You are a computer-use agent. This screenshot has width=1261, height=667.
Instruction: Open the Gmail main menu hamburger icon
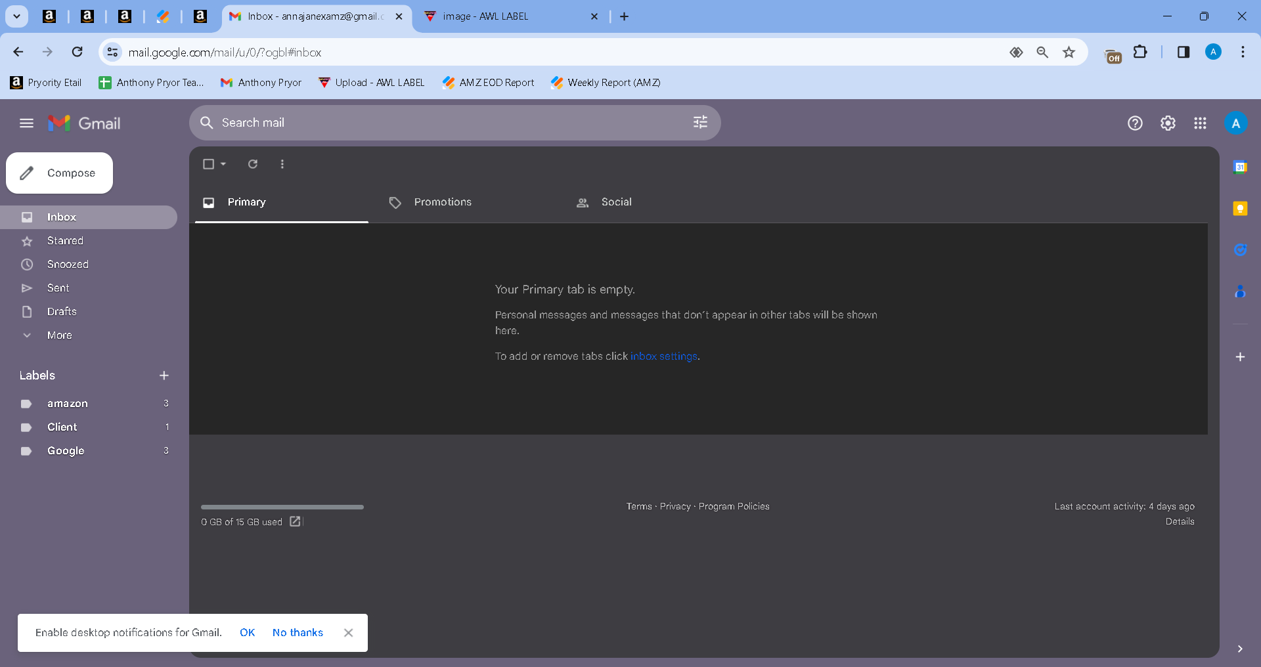pyautogui.click(x=26, y=123)
